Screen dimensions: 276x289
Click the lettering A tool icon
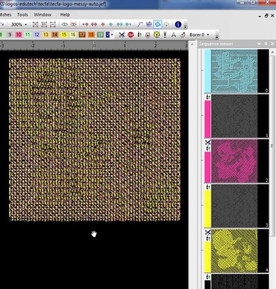(174, 35)
